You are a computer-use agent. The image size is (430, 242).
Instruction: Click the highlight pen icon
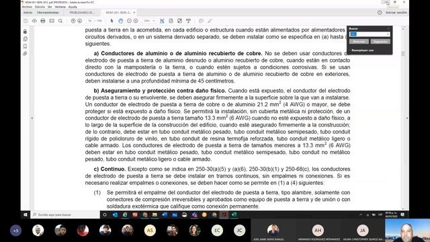[210, 21]
